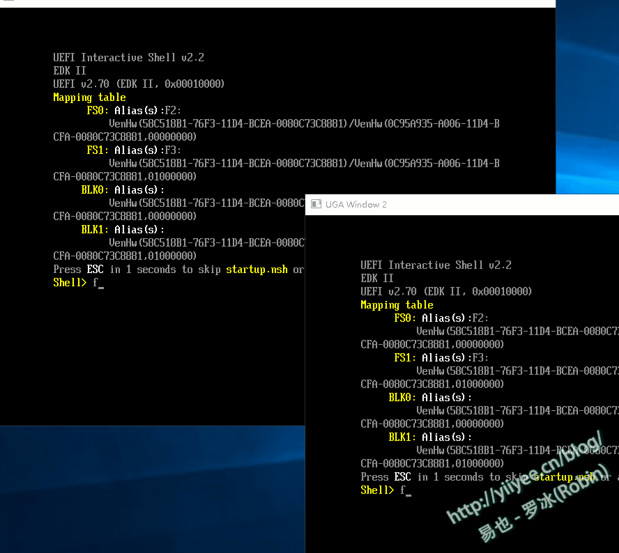Click 'EDK II' line in the back window
The height and width of the screenshot is (553, 619).
click(70, 70)
